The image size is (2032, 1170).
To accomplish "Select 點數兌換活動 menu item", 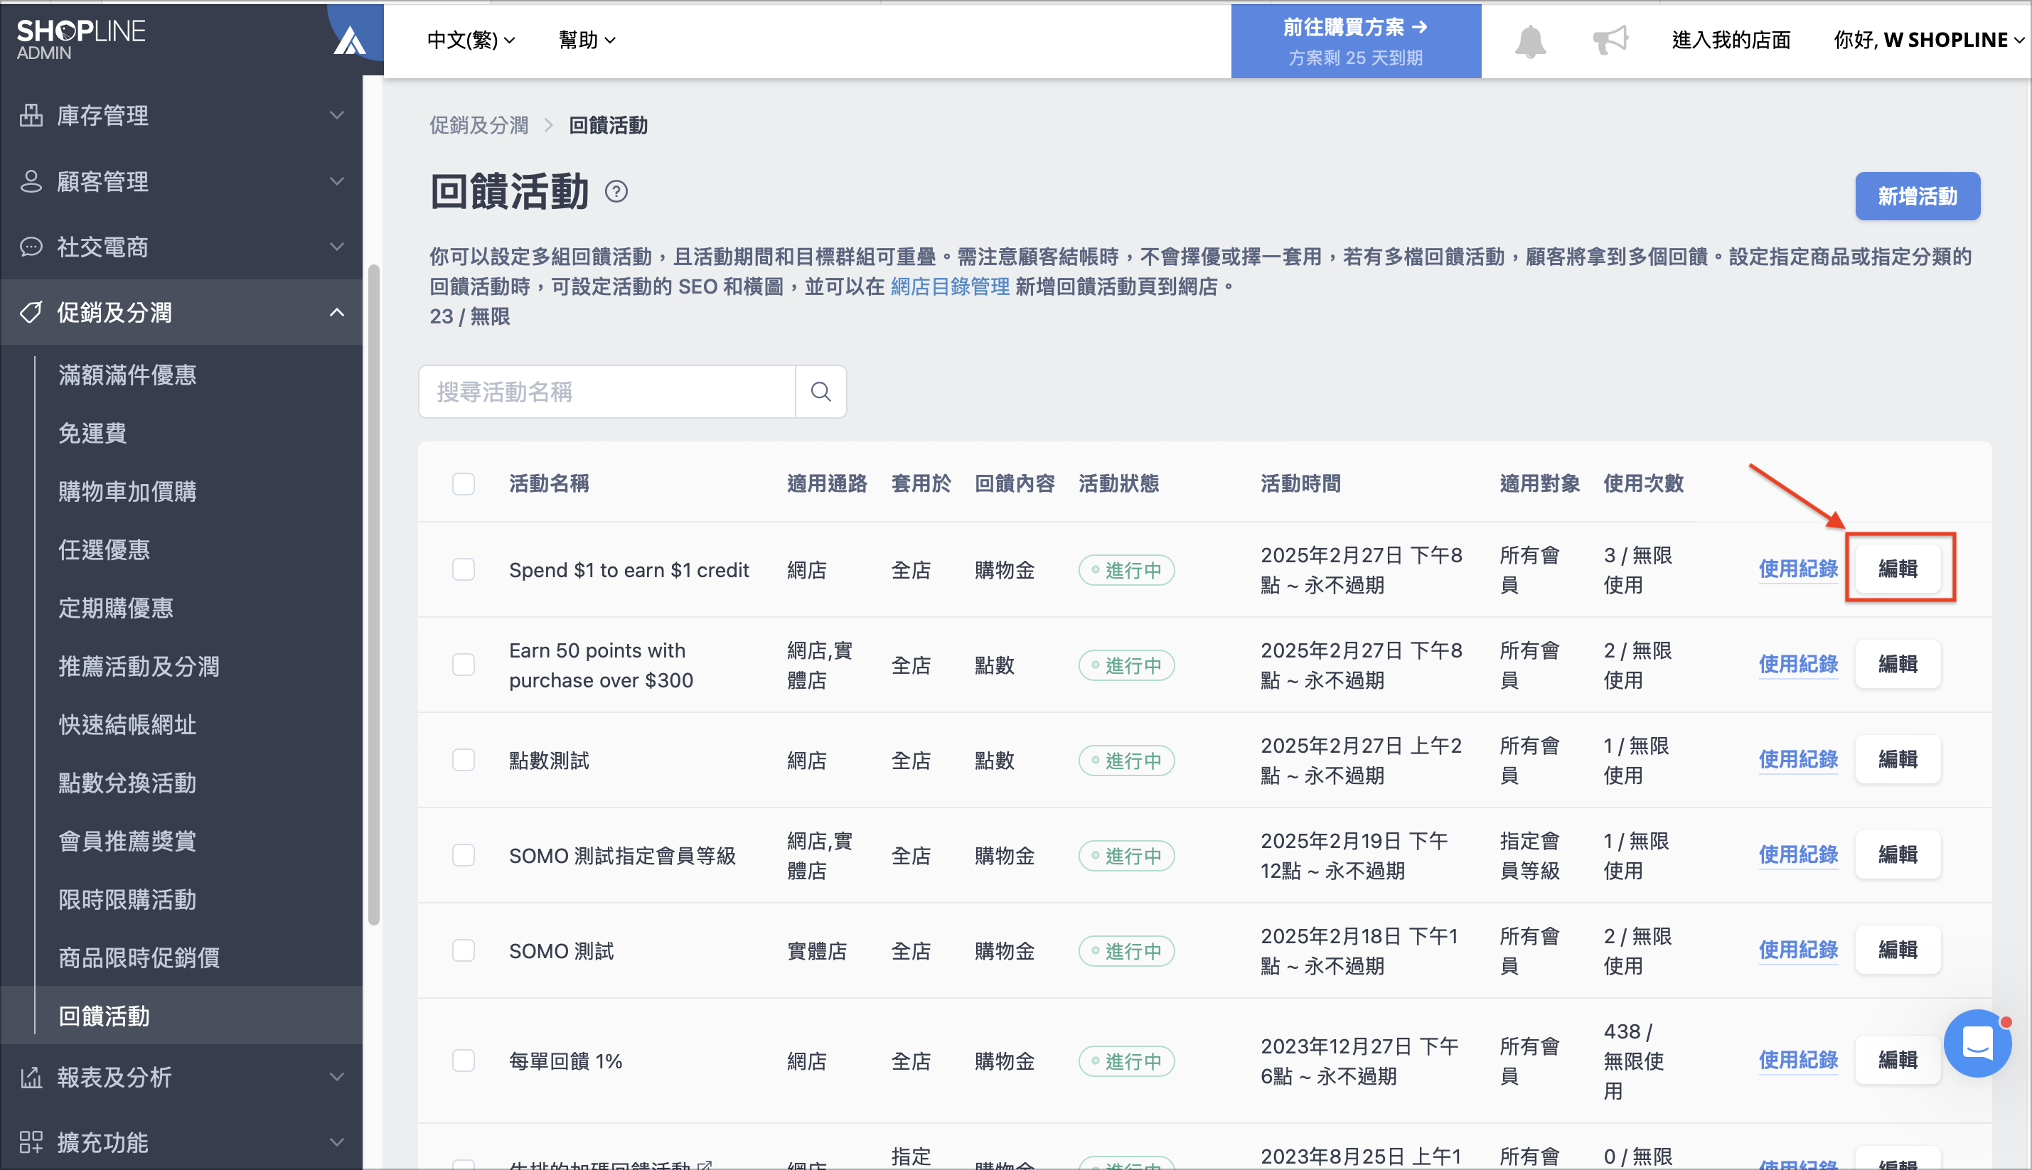I will (127, 783).
